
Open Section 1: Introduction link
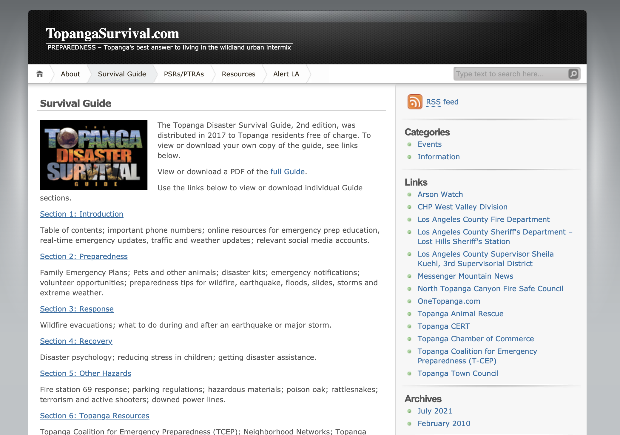81,214
